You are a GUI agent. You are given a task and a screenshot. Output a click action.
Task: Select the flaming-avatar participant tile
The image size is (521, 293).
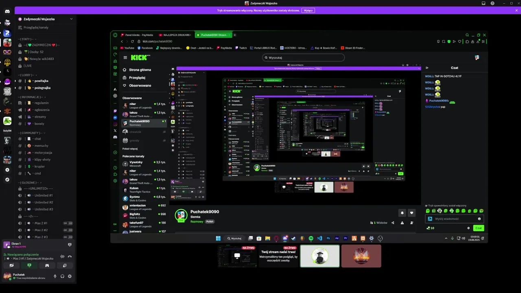tap(361, 256)
